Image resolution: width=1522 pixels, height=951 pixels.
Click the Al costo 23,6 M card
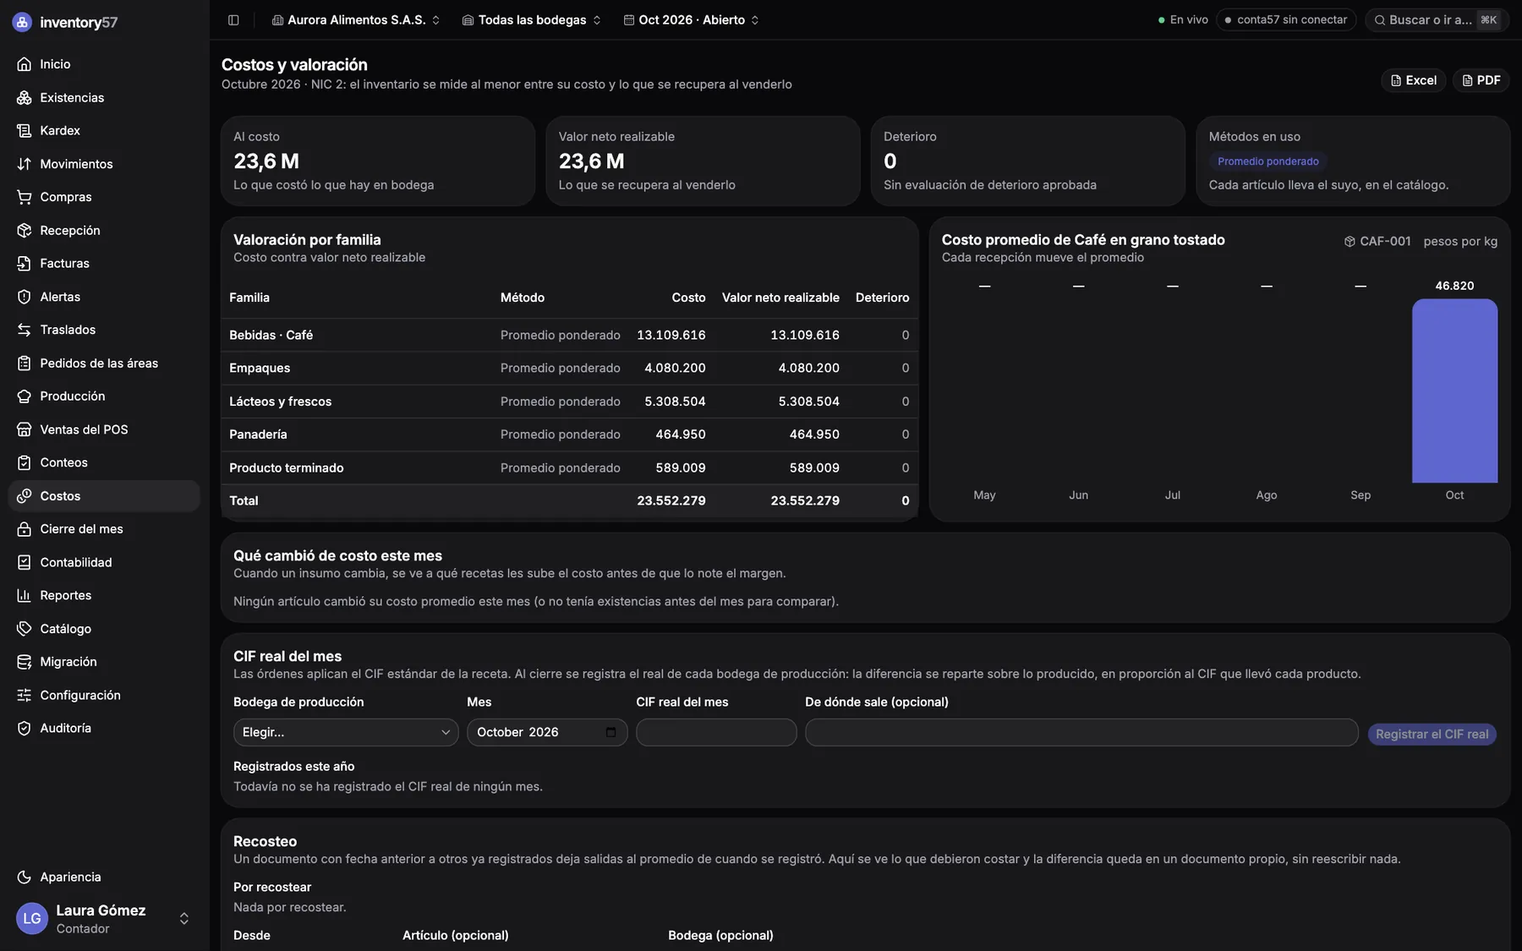point(378,161)
